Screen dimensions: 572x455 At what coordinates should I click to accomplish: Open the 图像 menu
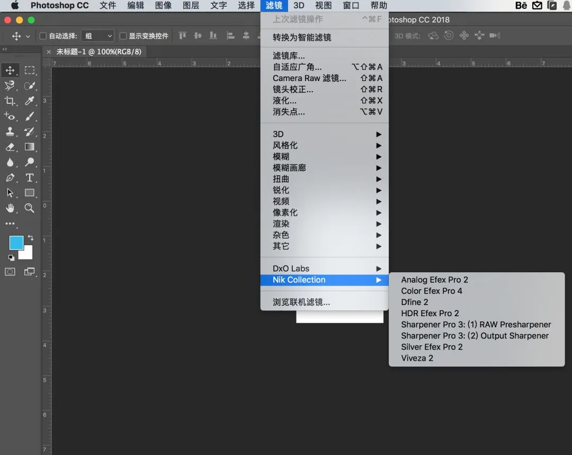click(x=164, y=5)
